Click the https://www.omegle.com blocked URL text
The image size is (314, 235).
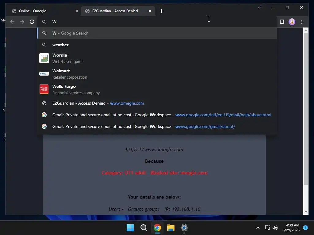click(155, 149)
